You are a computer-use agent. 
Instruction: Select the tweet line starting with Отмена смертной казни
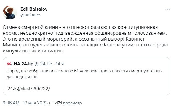[80, 27]
